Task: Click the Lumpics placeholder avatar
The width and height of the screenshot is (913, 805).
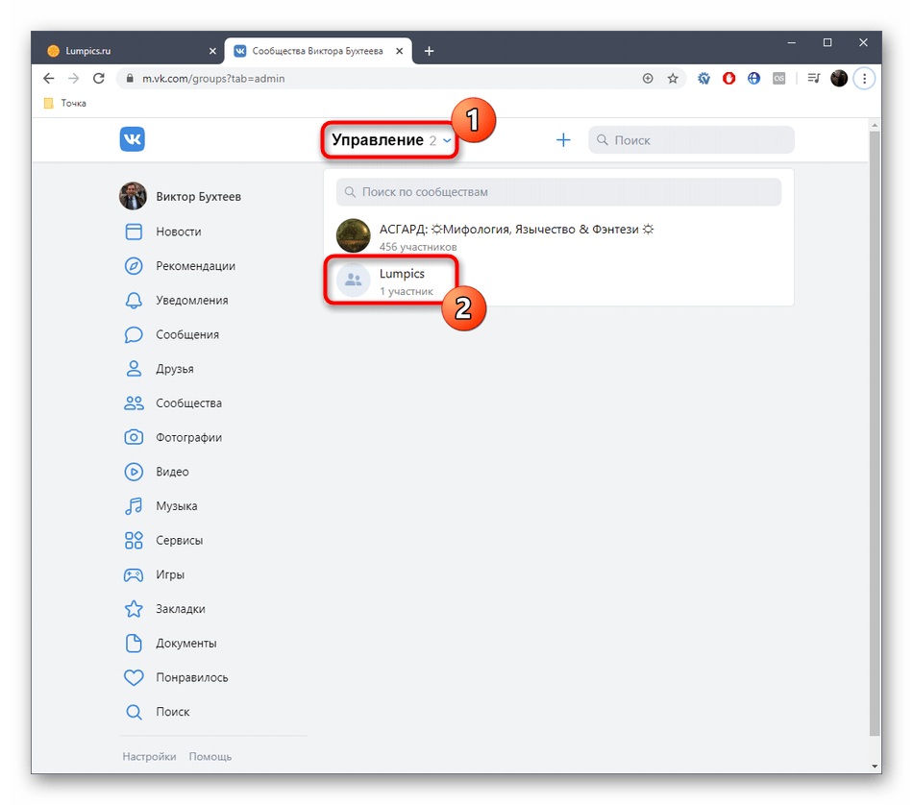Action: point(354,280)
